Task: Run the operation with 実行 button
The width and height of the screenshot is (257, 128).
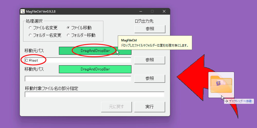Action: [149, 107]
